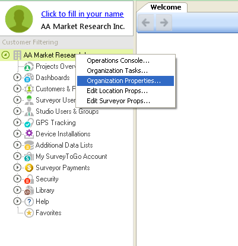The height and width of the screenshot is (246, 238).
Task: Select the Surveyor Payments tree label
Action: (x=63, y=168)
